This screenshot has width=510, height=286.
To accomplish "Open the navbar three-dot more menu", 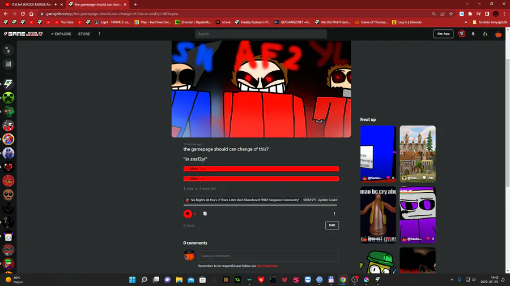I will pos(100,34).
